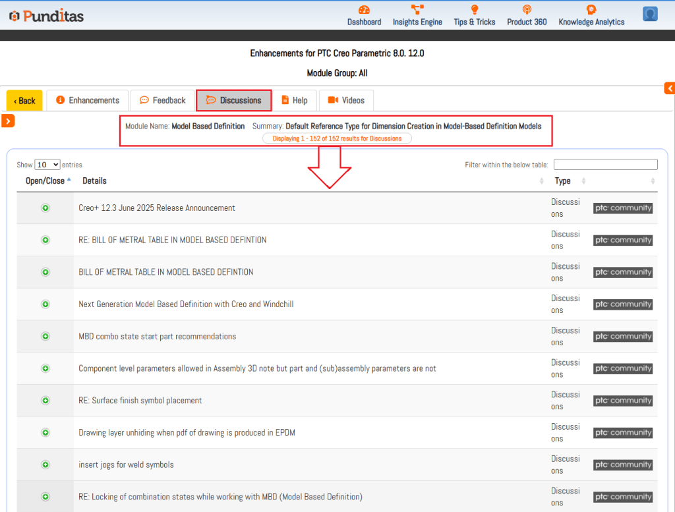Click the Filter within the below table field
The image size is (675, 512).
[x=605, y=165]
